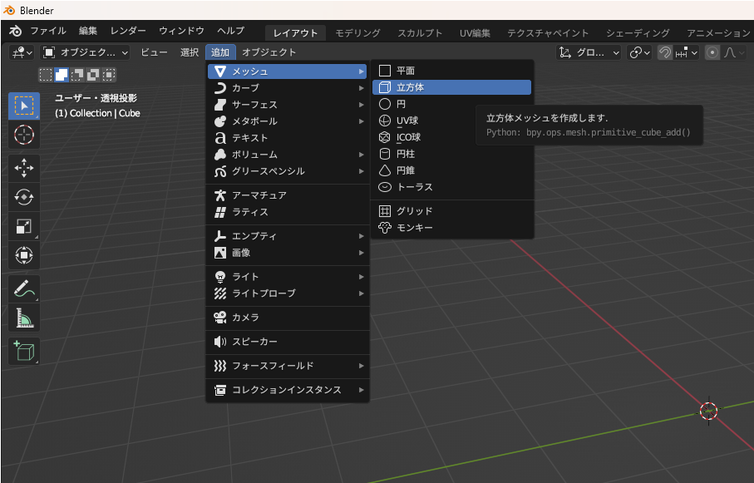The width and height of the screenshot is (754, 483).
Task: Select the Transform tool
Action: point(24,255)
